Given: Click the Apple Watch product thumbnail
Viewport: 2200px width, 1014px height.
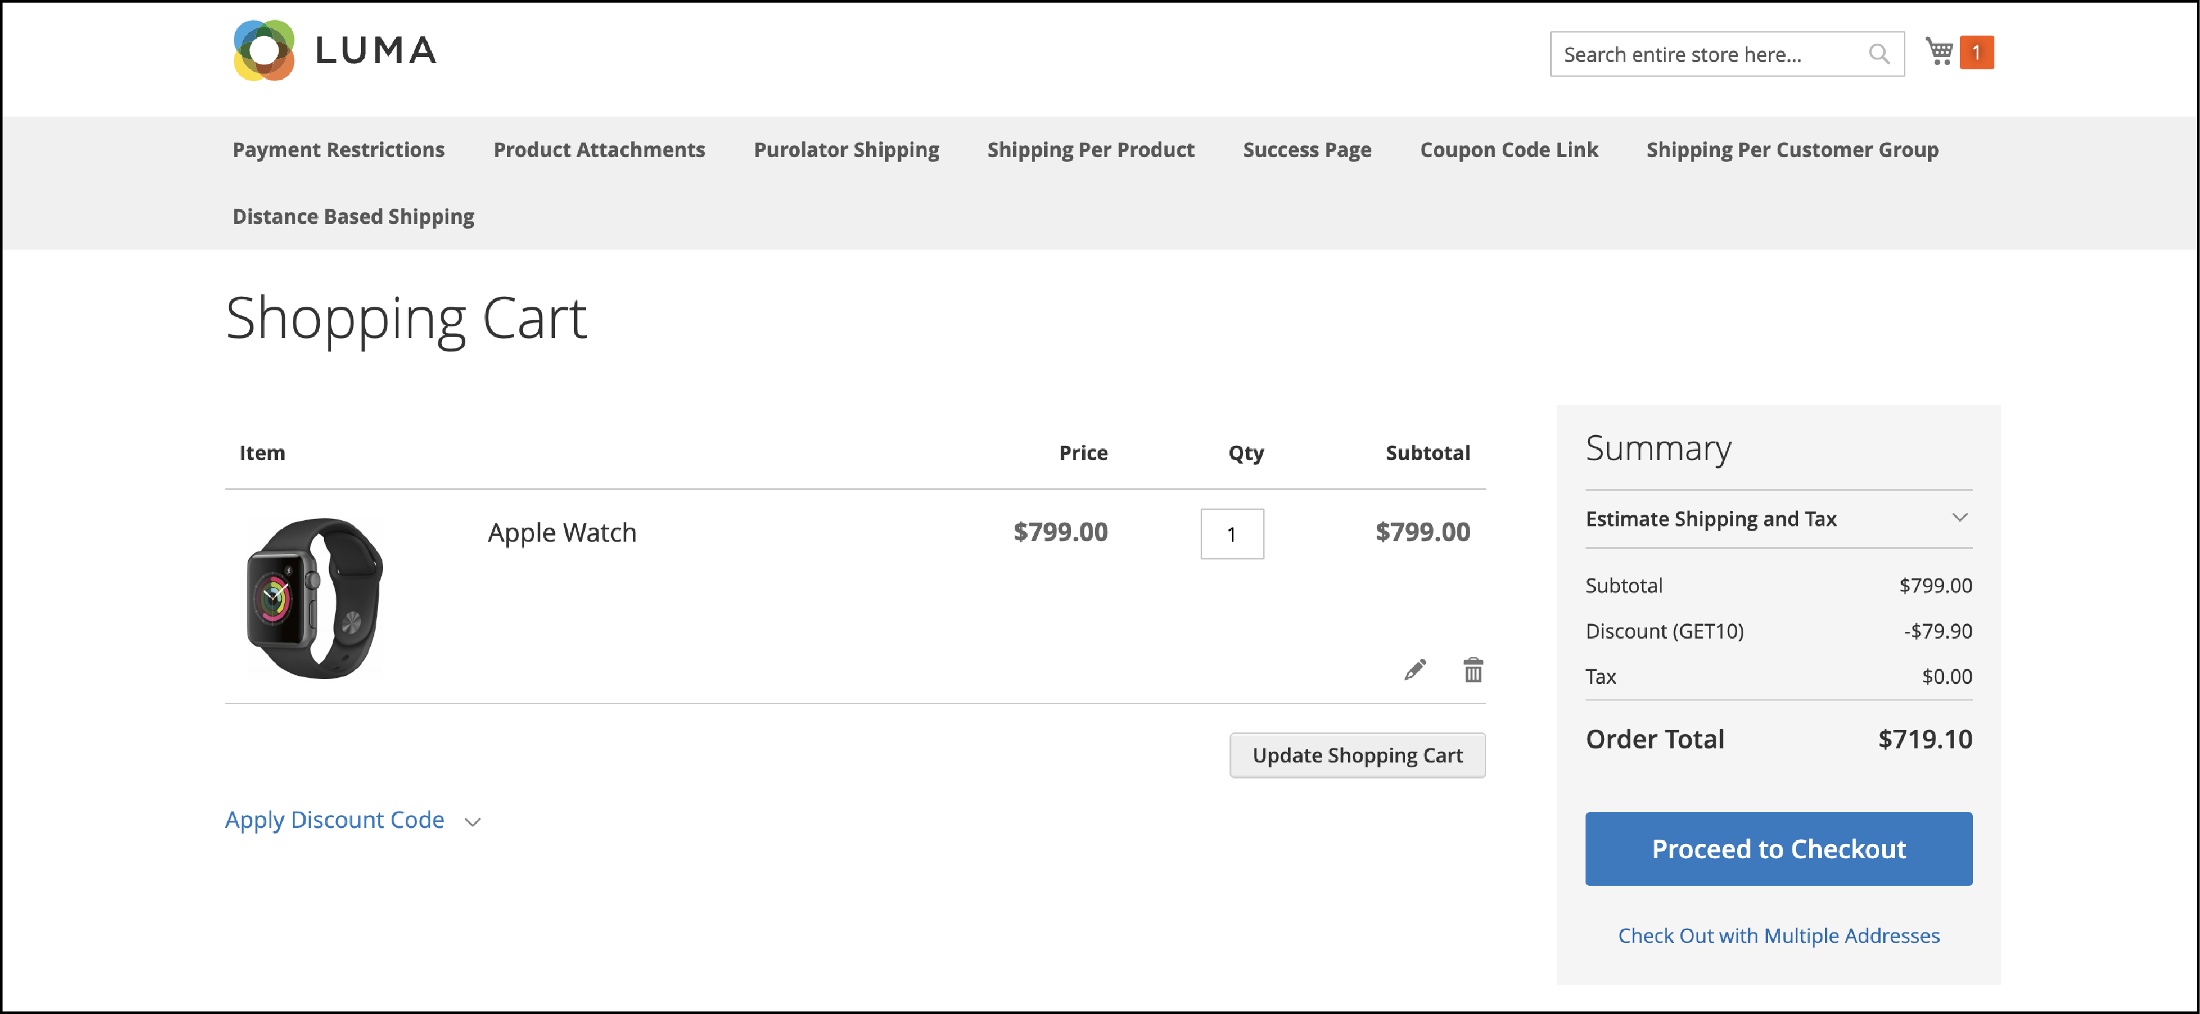Looking at the screenshot, I should 314,597.
